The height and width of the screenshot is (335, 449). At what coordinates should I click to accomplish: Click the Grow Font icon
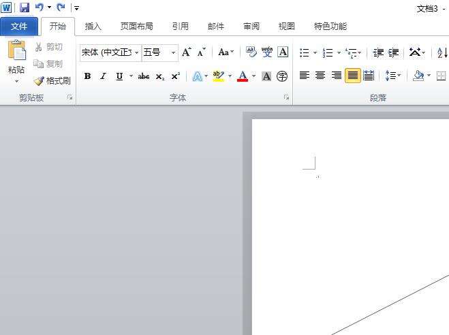[186, 52]
